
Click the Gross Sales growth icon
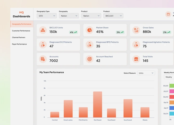pos(136,30)
